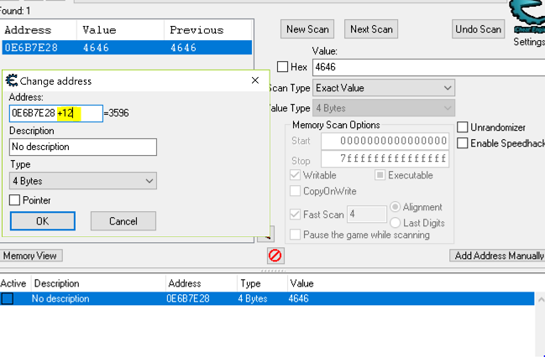
Task: Toggle Active box for the address entry
Action: point(8,298)
